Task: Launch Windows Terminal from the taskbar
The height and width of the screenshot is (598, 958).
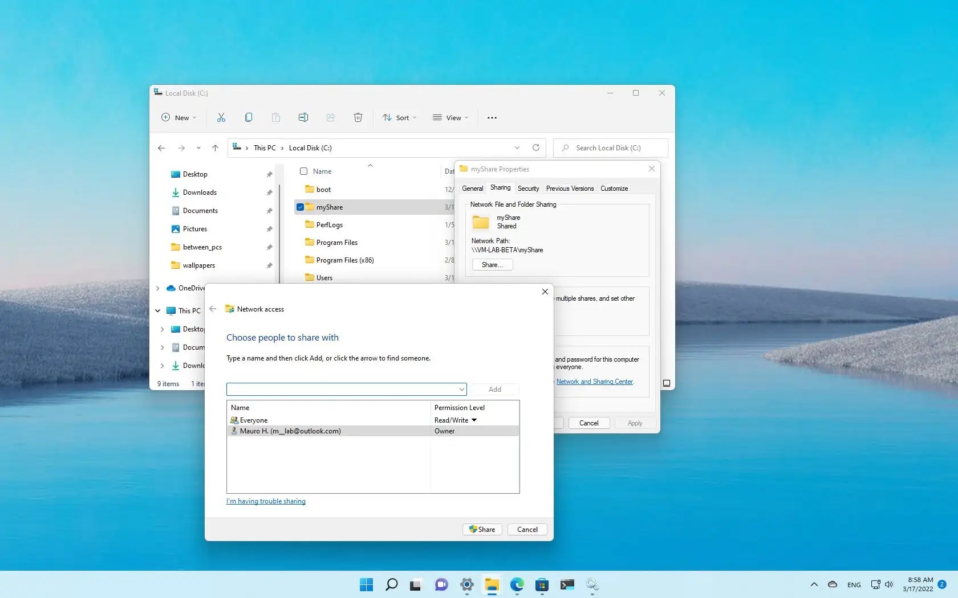Action: click(x=567, y=585)
